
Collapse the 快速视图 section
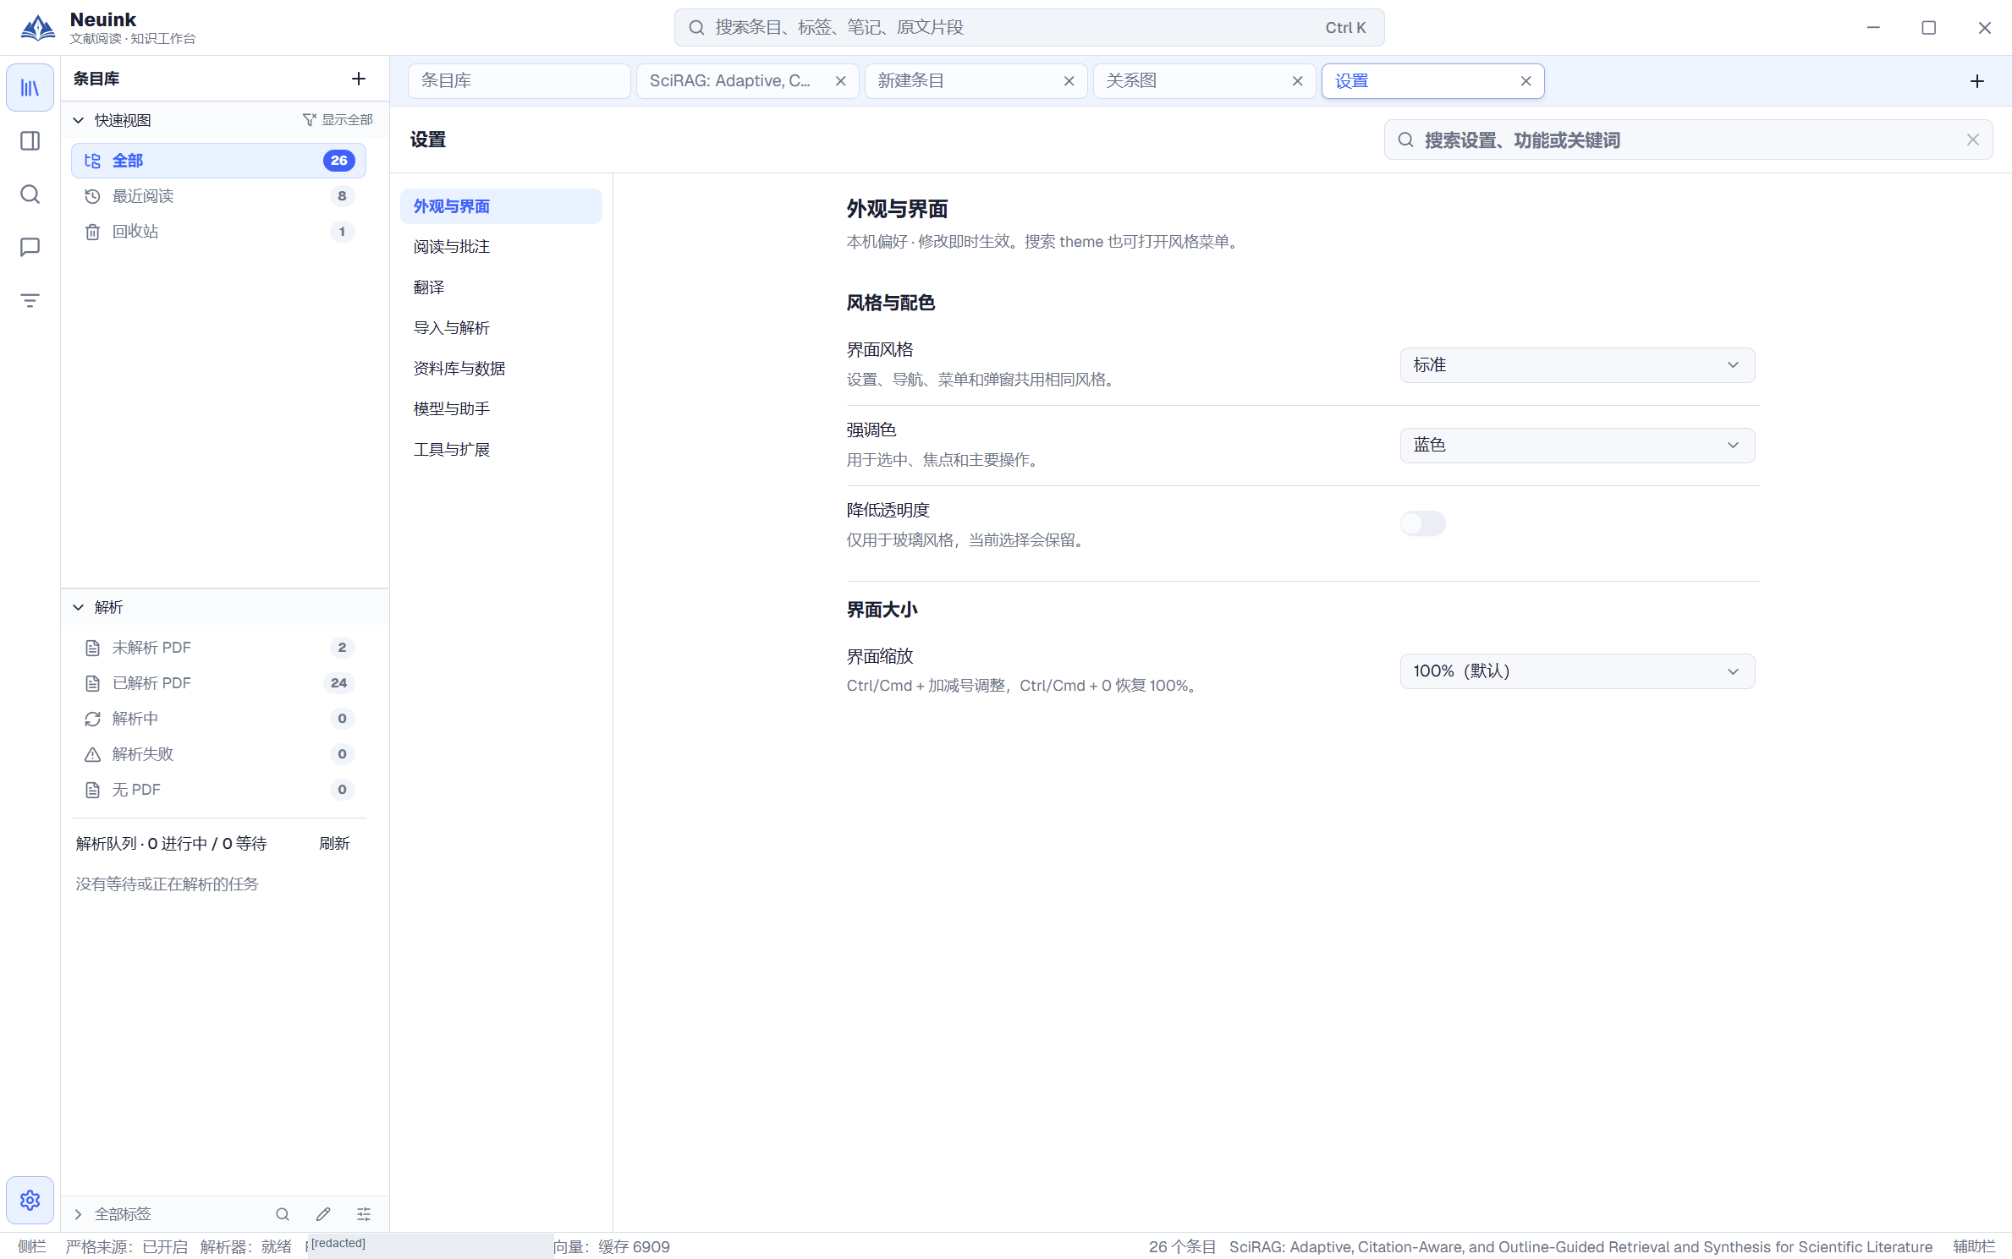click(x=78, y=120)
